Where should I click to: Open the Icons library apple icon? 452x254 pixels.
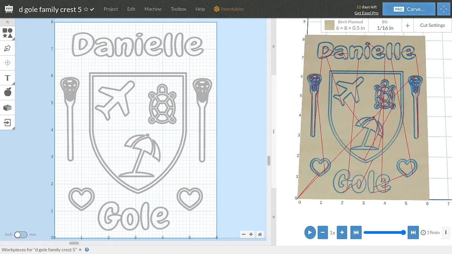point(8,92)
